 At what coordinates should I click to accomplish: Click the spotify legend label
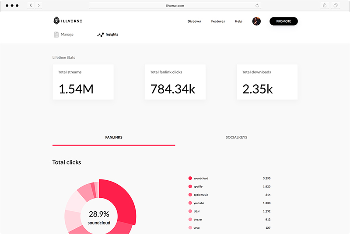pyautogui.click(x=198, y=186)
